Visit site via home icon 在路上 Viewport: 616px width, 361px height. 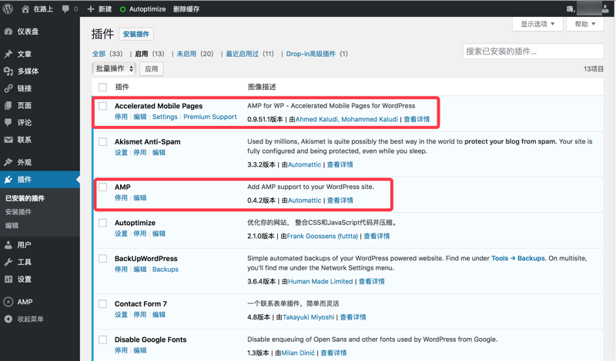25,9
